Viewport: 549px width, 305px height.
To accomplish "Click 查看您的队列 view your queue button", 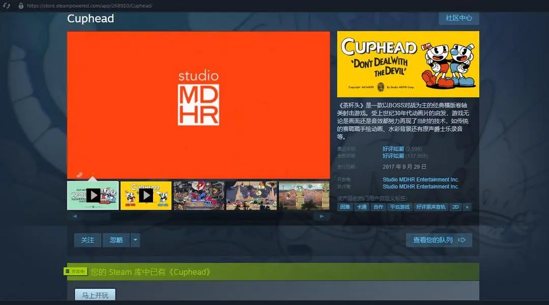I will 439,240.
